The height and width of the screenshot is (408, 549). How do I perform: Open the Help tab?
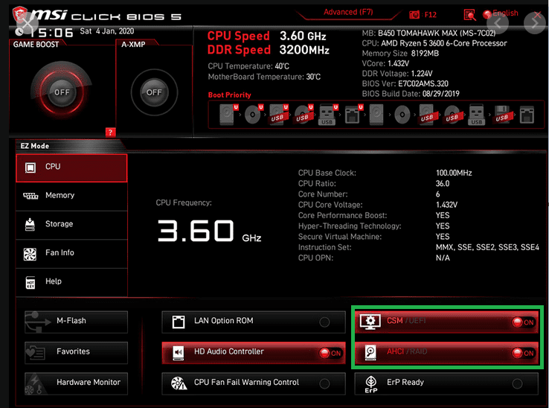pyautogui.click(x=71, y=282)
